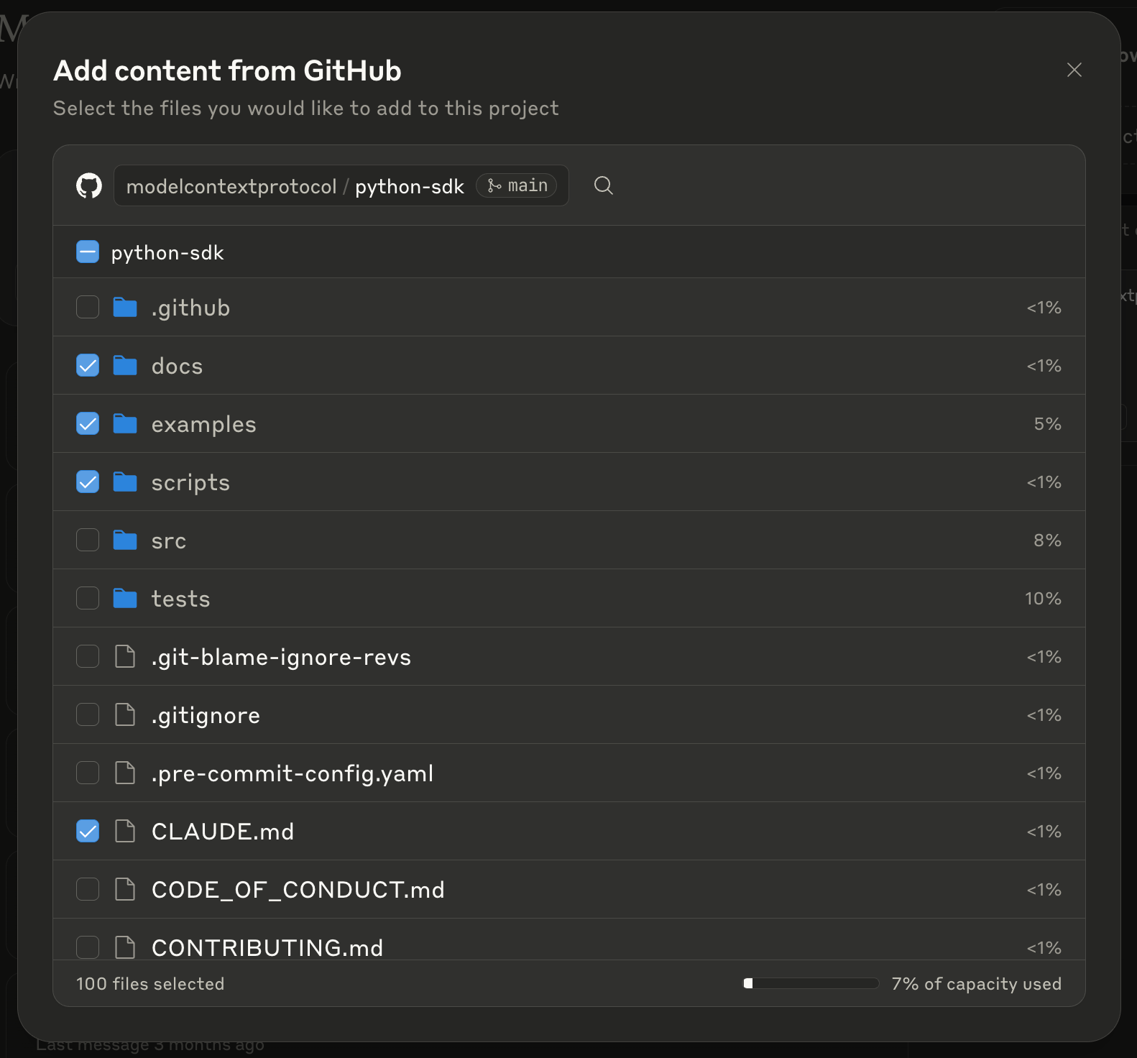Screen dimensions: 1137x1058
Task: Click the CLAUDE.md file icon
Action: click(125, 832)
